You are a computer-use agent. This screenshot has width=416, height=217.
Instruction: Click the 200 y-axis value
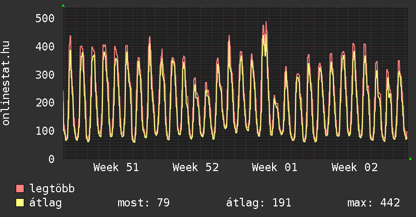[x=45, y=103]
